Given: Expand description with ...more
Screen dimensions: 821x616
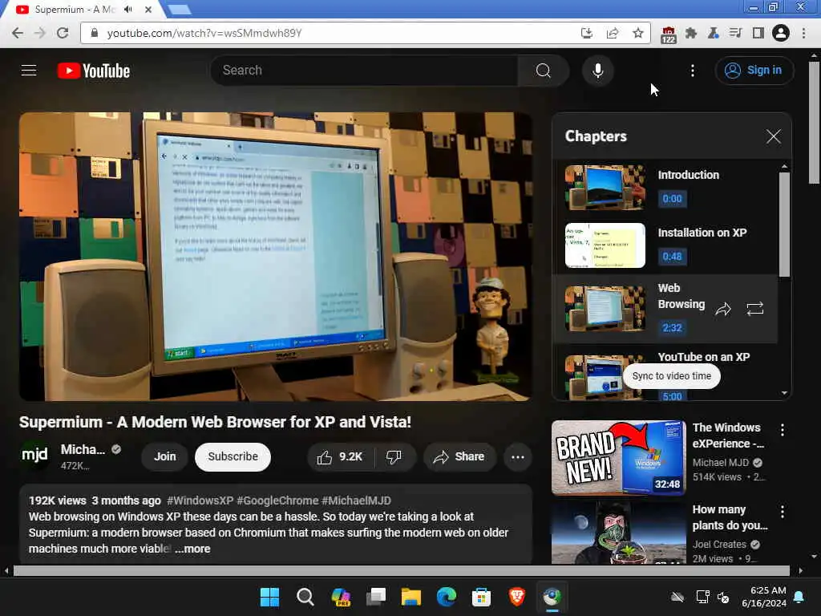Looking at the screenshot, I should click(x=192, y=549).
